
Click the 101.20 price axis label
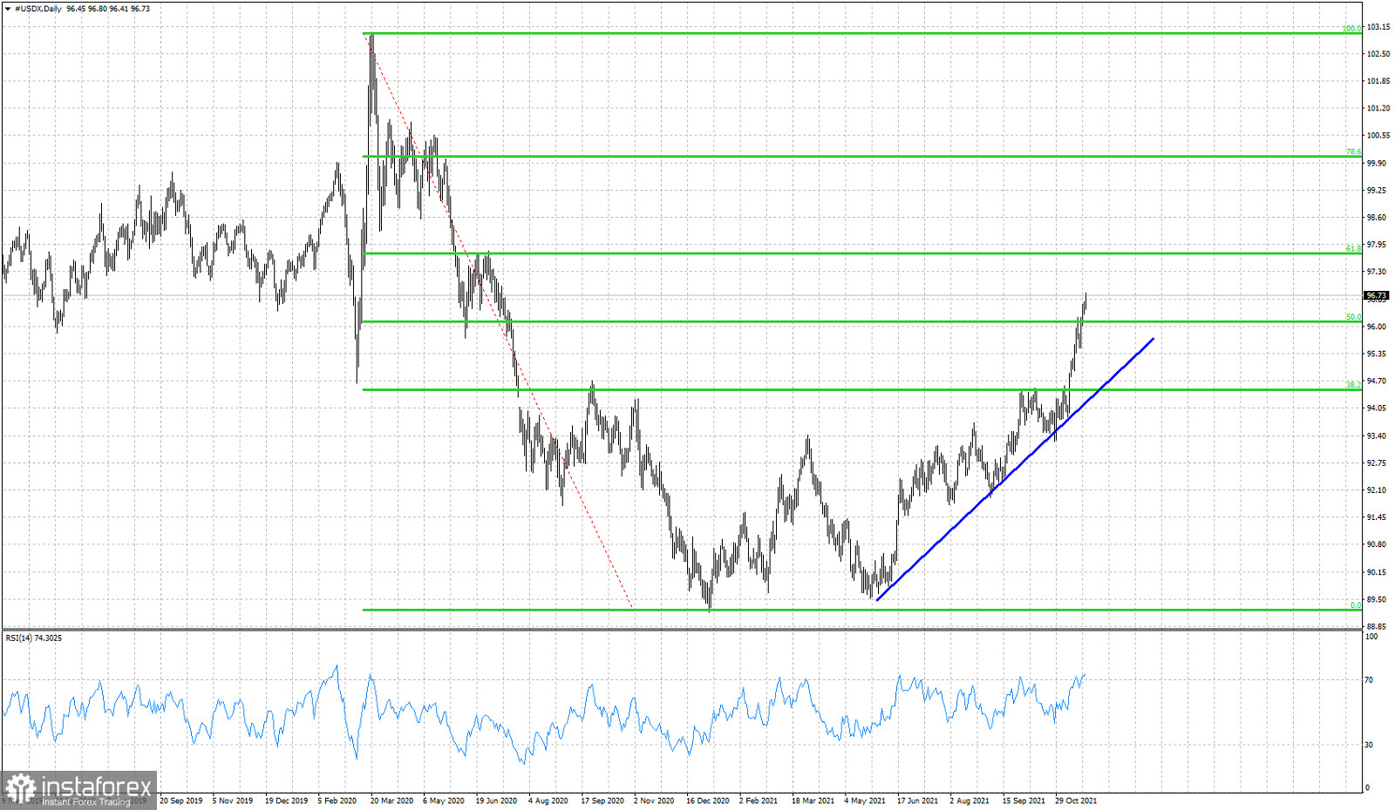pos(1378,109)
